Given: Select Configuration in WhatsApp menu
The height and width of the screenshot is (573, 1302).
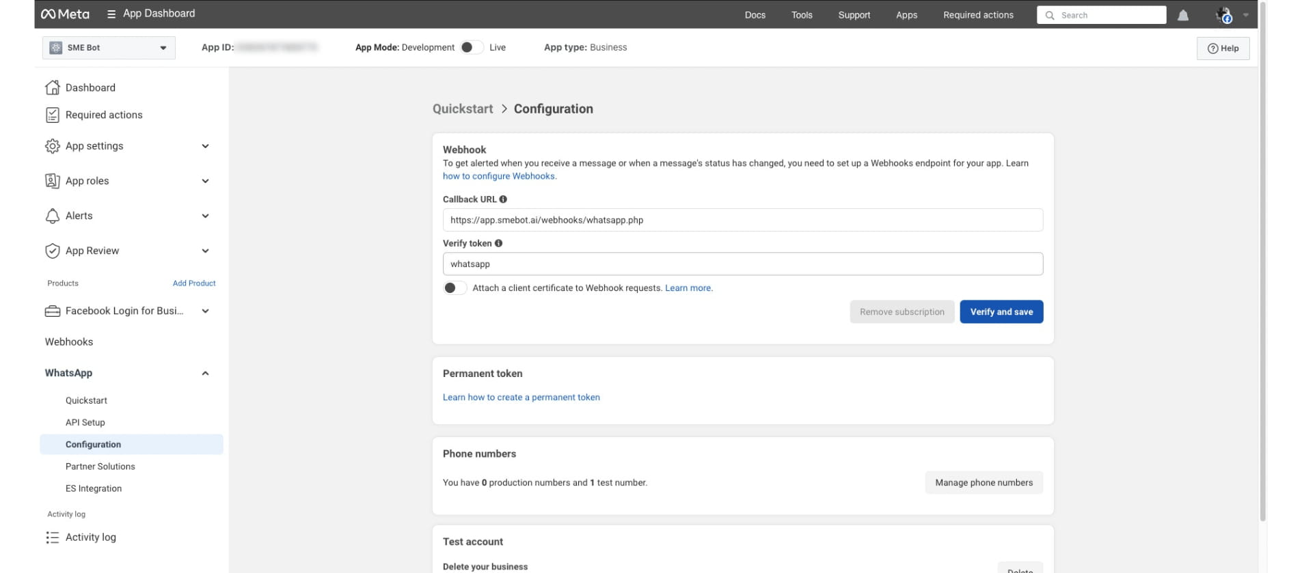Looking at the screenshot, I should pos(131,445).
